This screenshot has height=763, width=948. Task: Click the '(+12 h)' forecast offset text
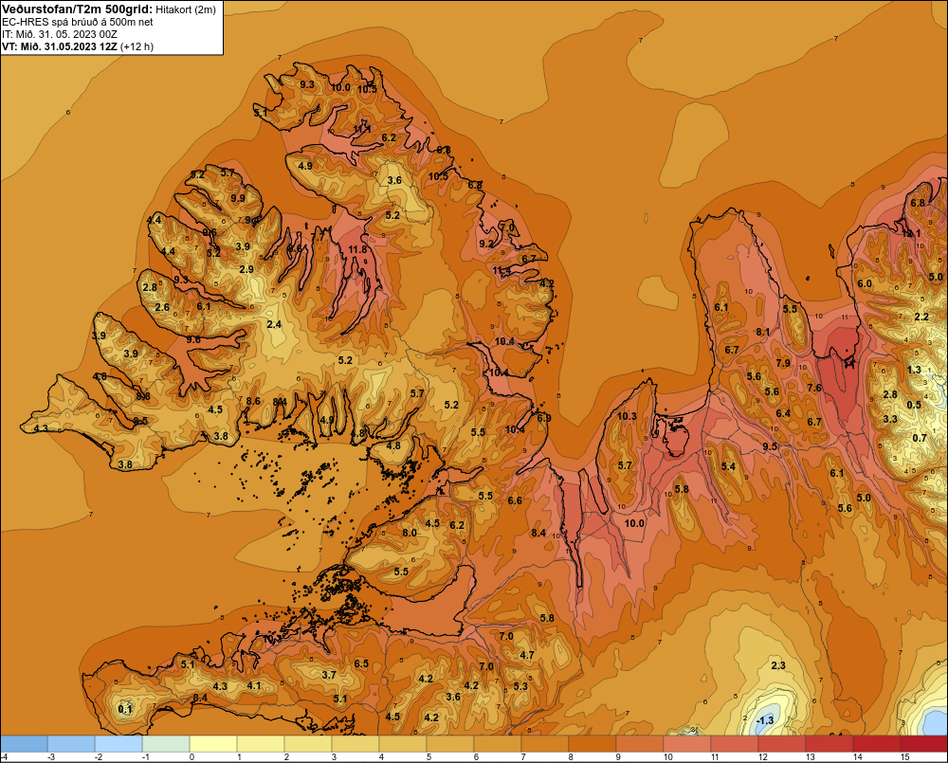coord(137,46)
